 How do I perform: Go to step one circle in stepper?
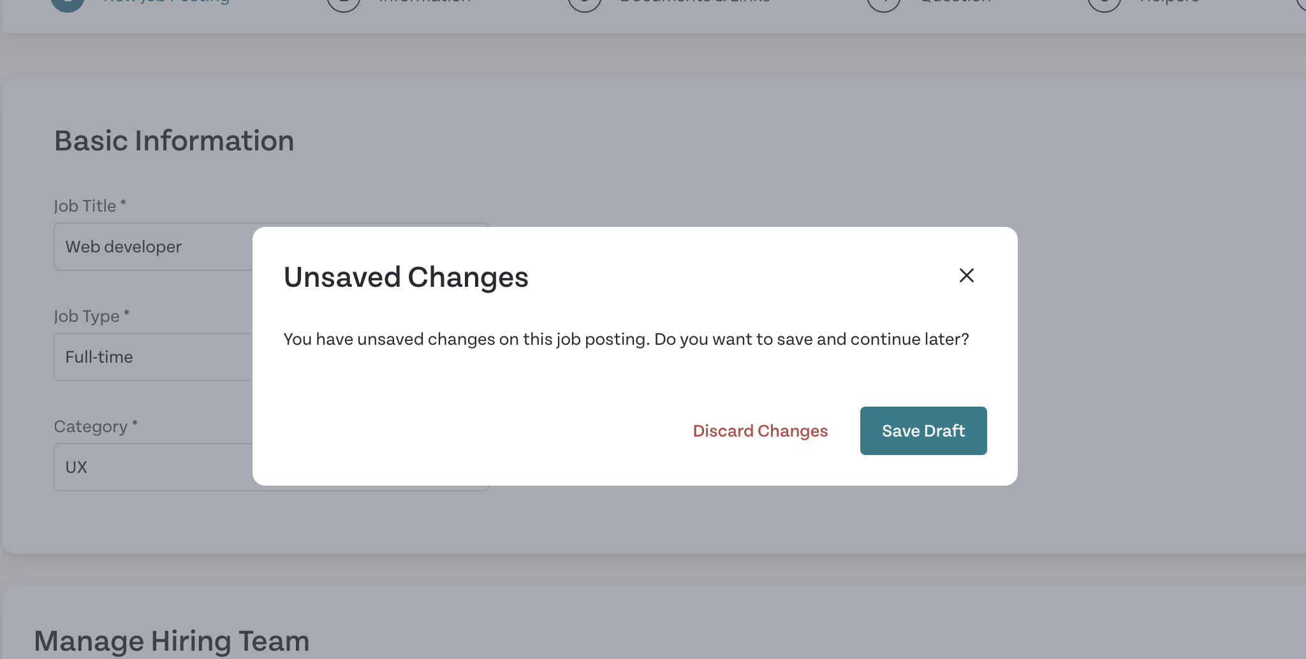click(x=68, y=3)
